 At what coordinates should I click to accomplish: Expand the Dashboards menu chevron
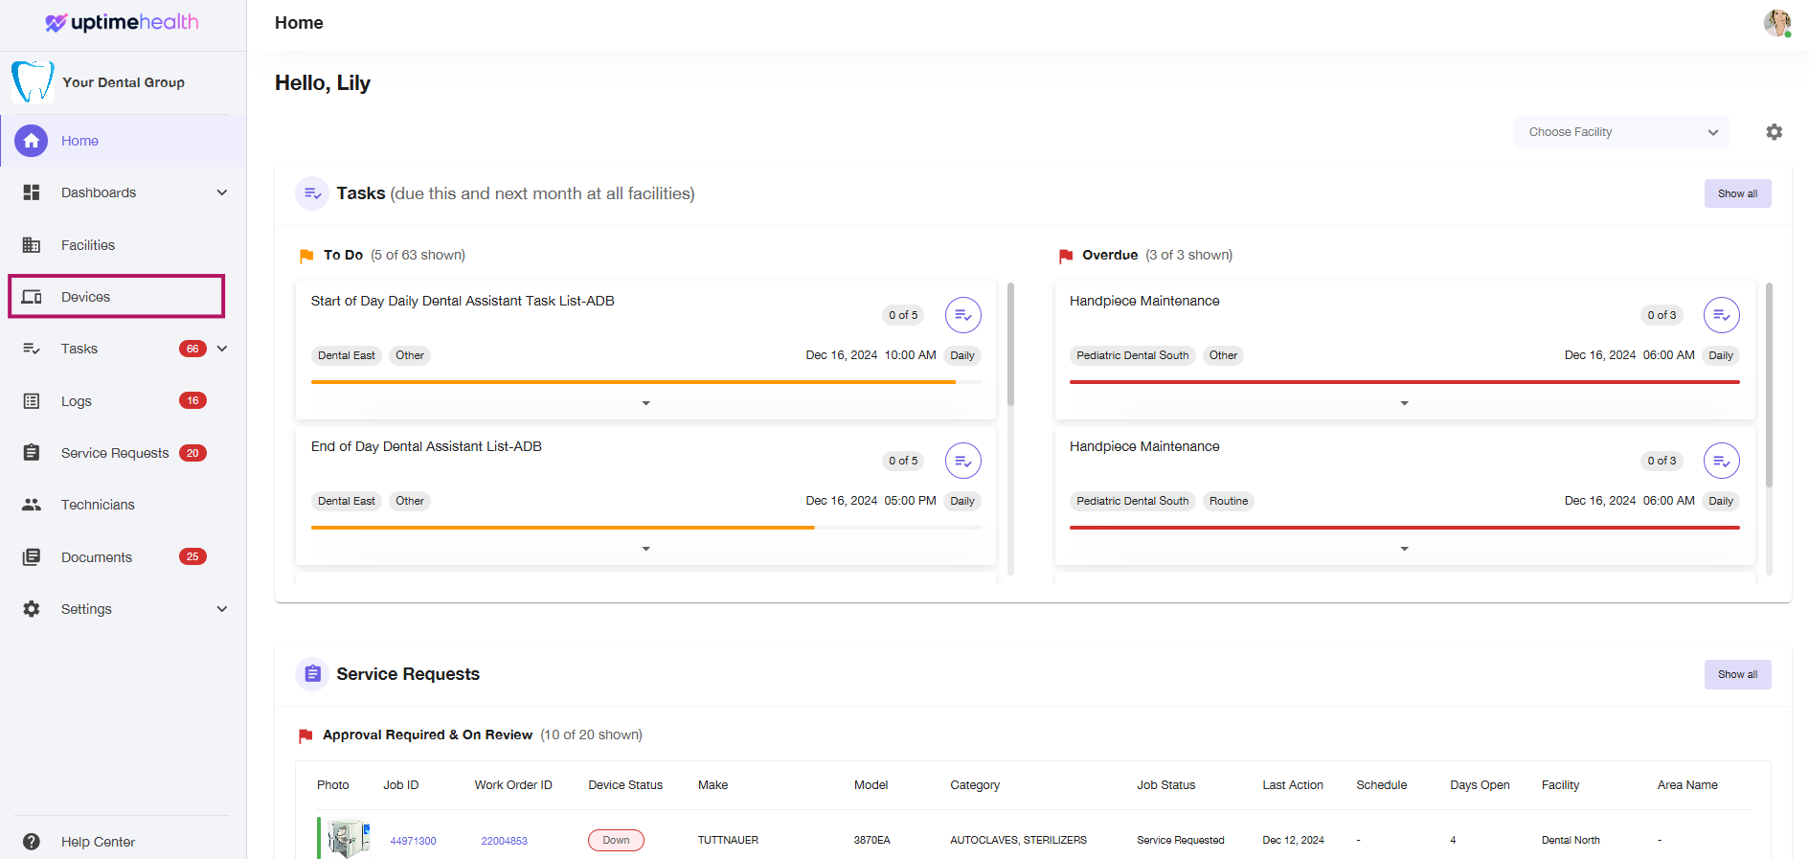point(222,192)
